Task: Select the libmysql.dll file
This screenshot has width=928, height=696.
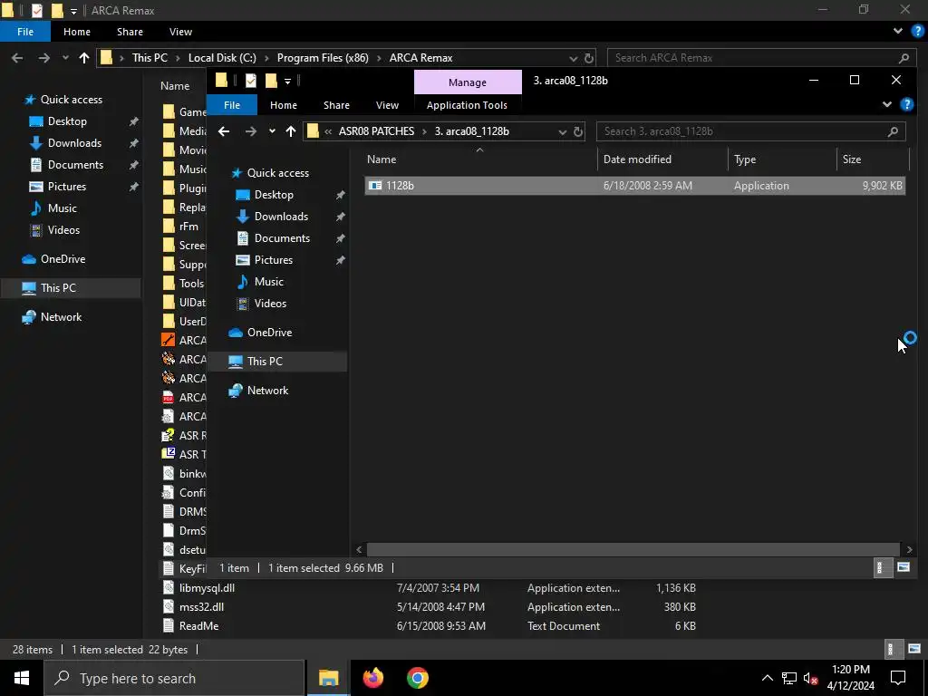Action: [x=207, y=588]
